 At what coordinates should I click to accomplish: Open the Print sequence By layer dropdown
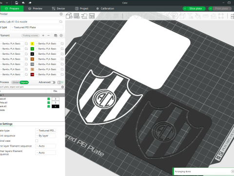click(45, 136)
